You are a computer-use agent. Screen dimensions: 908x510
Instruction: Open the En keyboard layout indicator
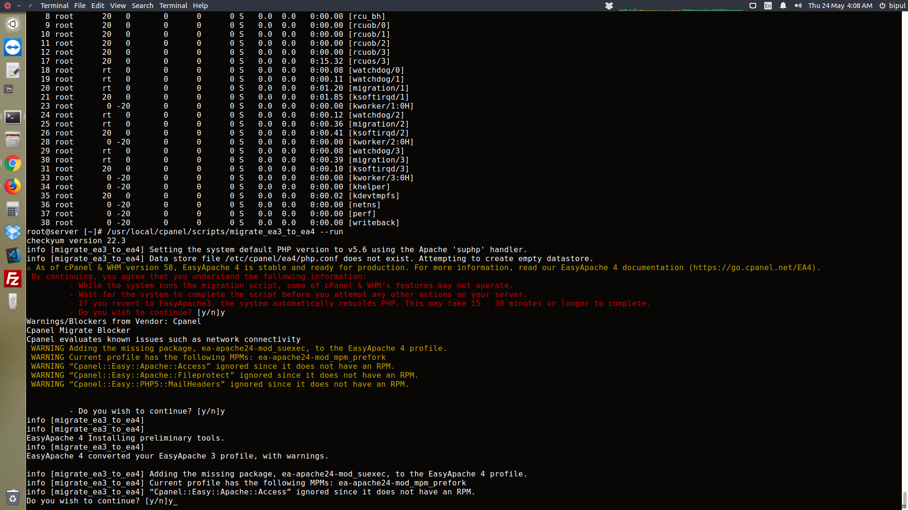(768, 6)
